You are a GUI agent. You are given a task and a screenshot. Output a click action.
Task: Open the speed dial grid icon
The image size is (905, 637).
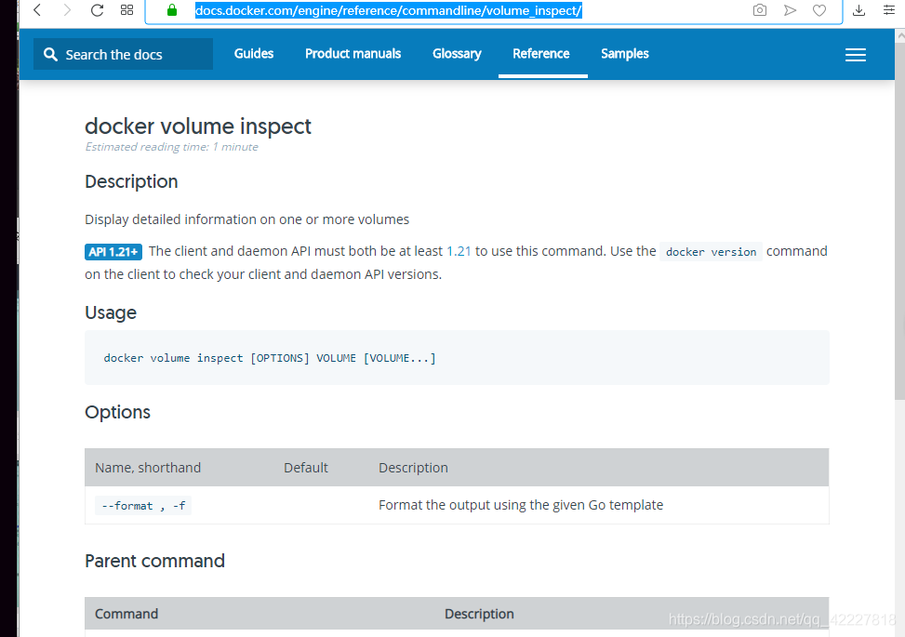click(x=127, y=10)
